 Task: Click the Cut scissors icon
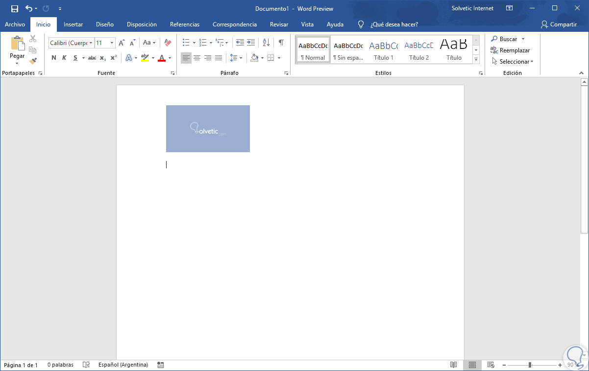[x=33, y=39]
